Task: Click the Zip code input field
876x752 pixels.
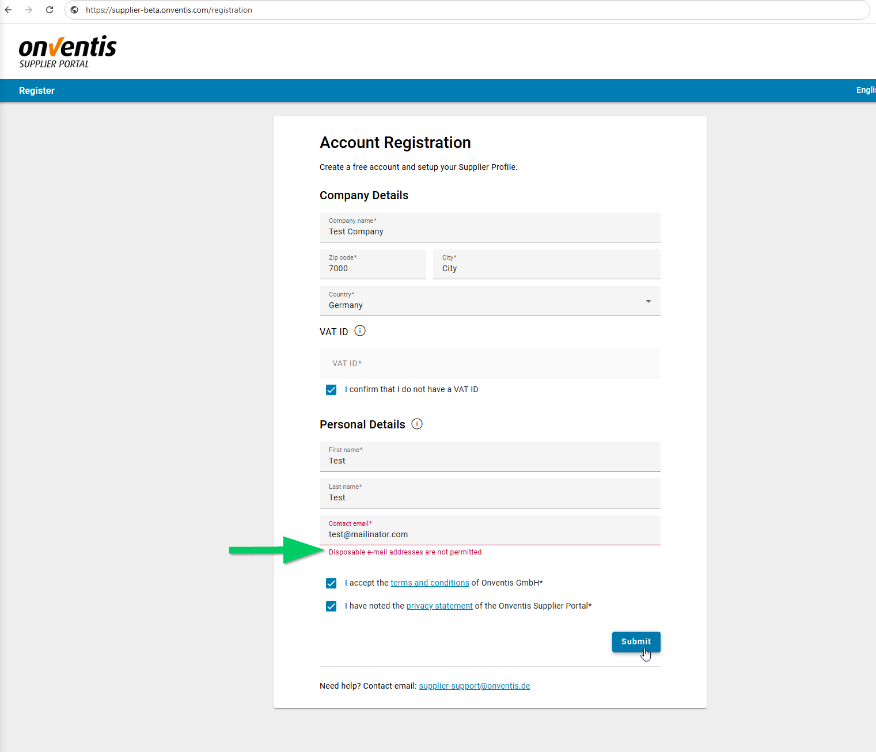Action: click(x=373, y=268)
